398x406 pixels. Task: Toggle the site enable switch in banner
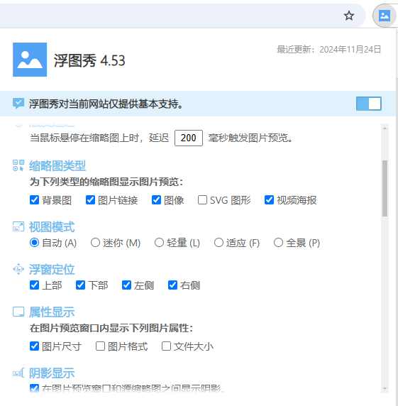(x=368, y=104)
